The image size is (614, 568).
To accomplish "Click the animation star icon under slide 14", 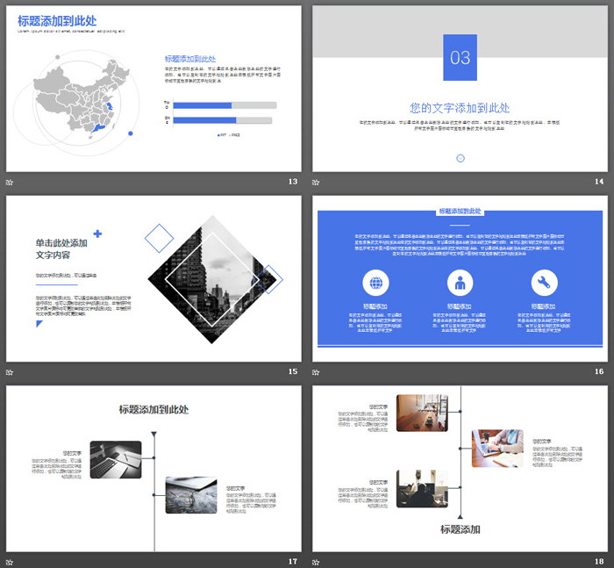I will pos(317,182).
